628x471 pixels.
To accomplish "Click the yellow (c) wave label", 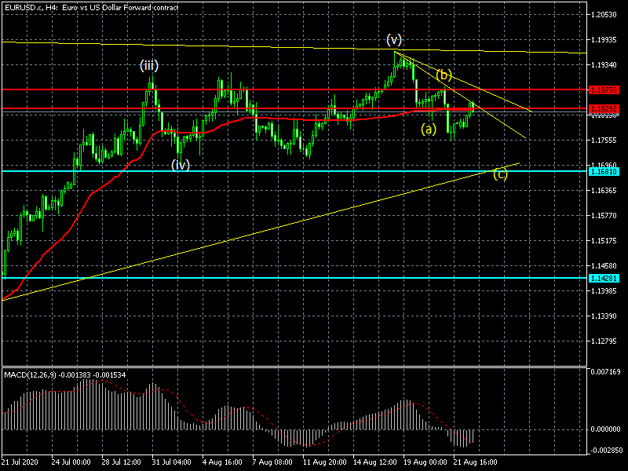I will click(x=500, y=173).
